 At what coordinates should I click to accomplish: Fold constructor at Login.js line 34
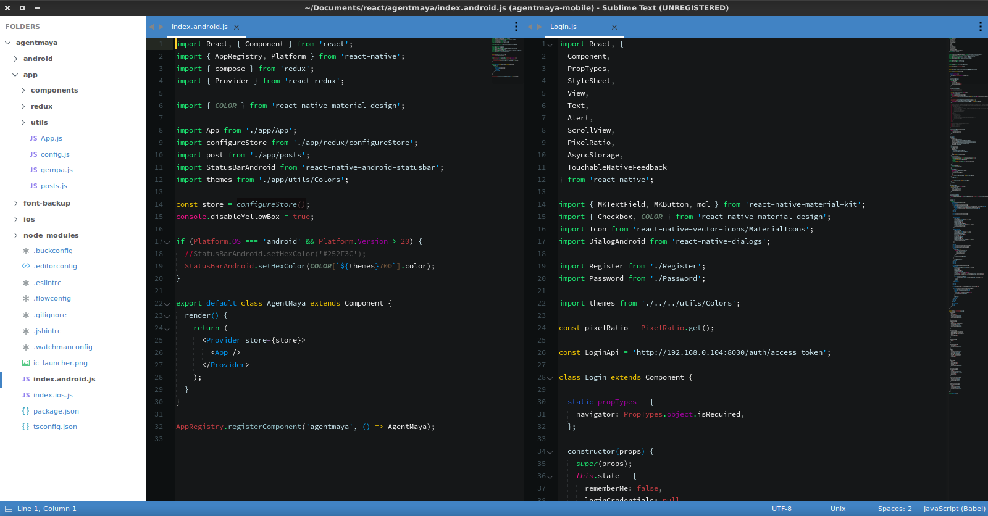point(550,452)
